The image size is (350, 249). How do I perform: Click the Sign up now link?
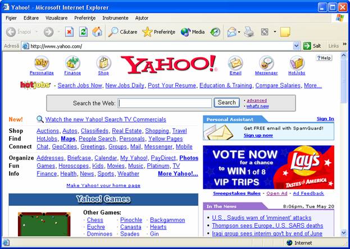[258, 135]
